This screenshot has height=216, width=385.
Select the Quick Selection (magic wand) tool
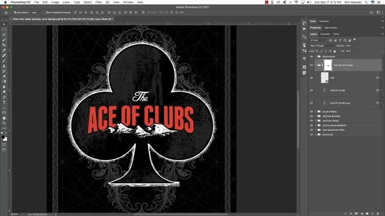[4, 40]
